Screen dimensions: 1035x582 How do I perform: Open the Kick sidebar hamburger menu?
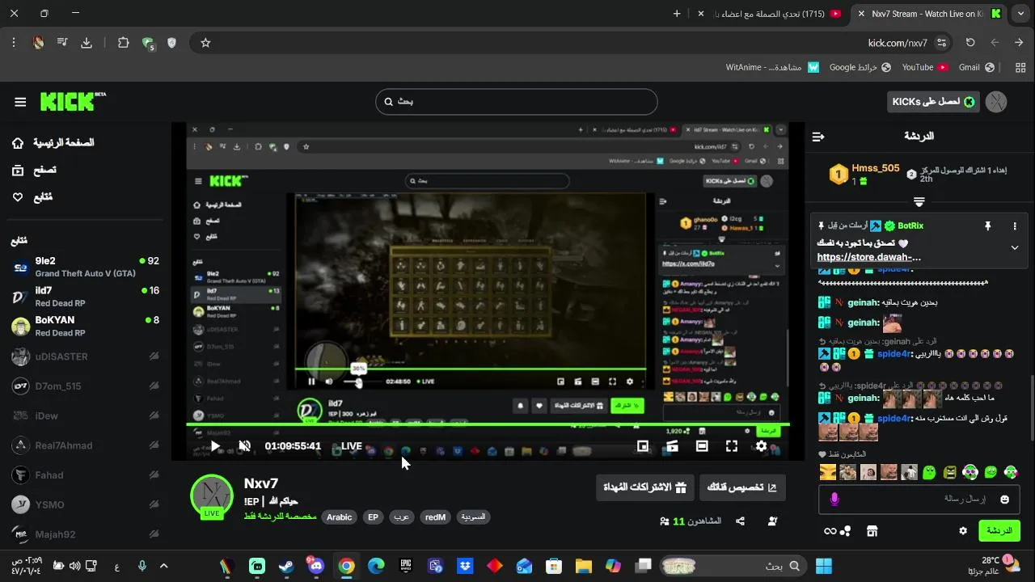point(20,102)
